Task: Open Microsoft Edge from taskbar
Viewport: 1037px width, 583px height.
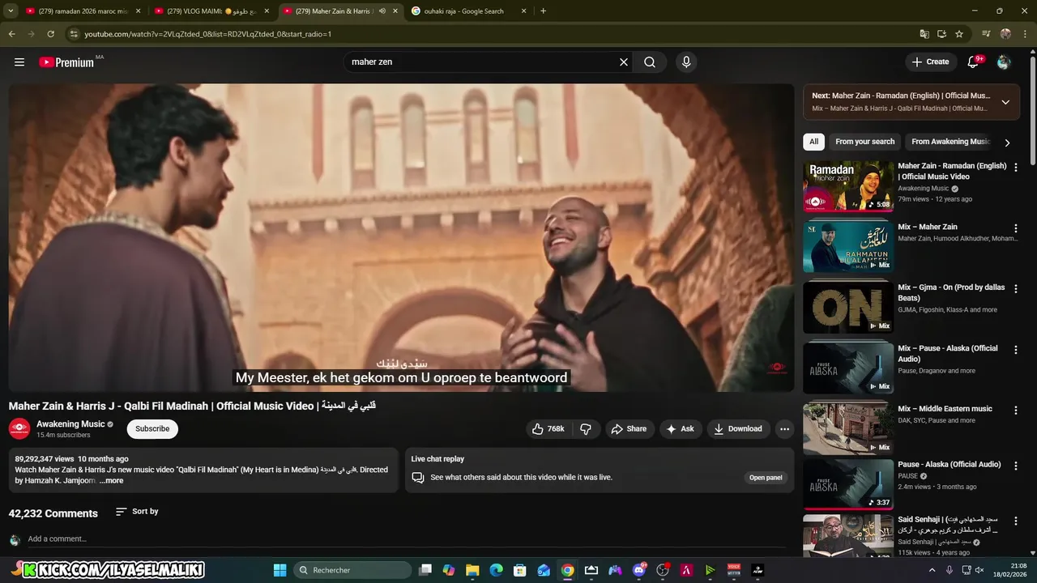Action: pos(496,570)
